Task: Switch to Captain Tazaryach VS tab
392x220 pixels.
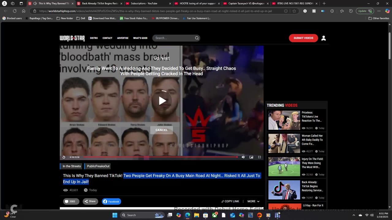Action: 246,3
